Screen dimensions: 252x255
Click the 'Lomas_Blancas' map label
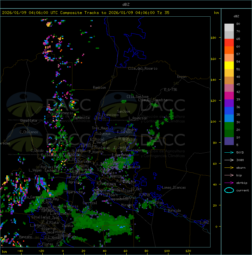click(174, 187)
